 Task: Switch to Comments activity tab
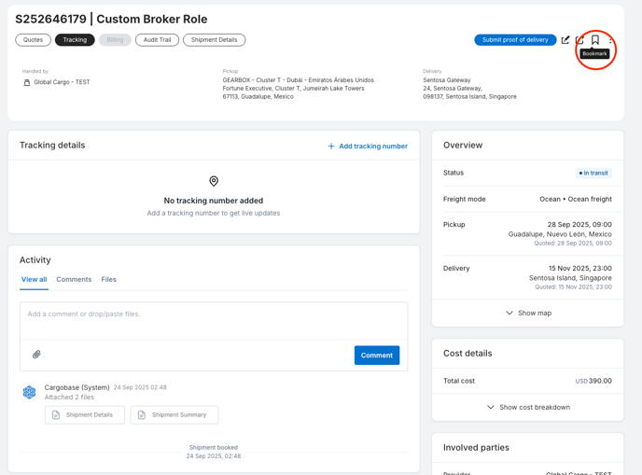pos(74,280)
